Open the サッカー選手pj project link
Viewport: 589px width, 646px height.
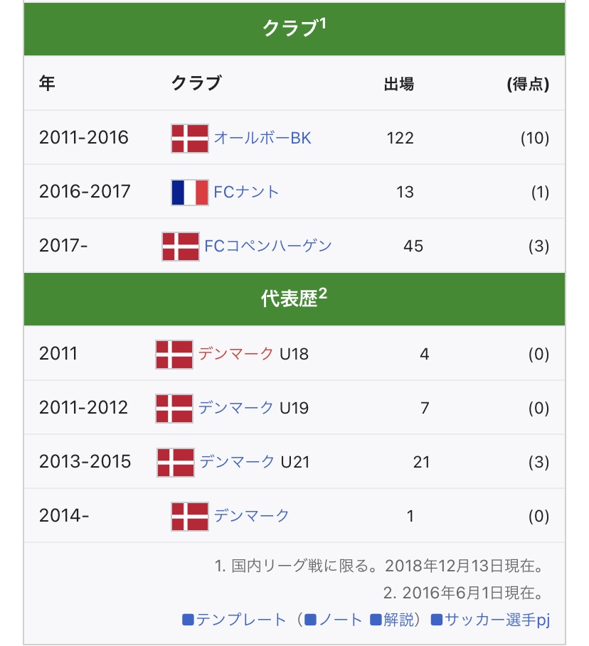(497, 620)
